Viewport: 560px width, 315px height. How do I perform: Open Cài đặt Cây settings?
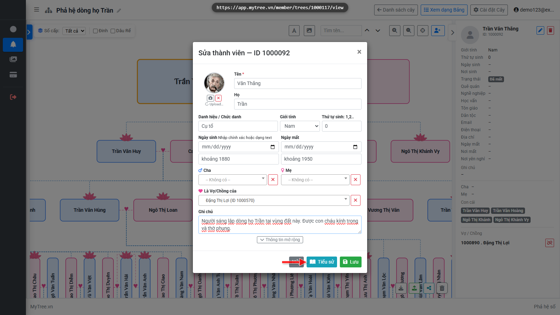tap(489, 10)
